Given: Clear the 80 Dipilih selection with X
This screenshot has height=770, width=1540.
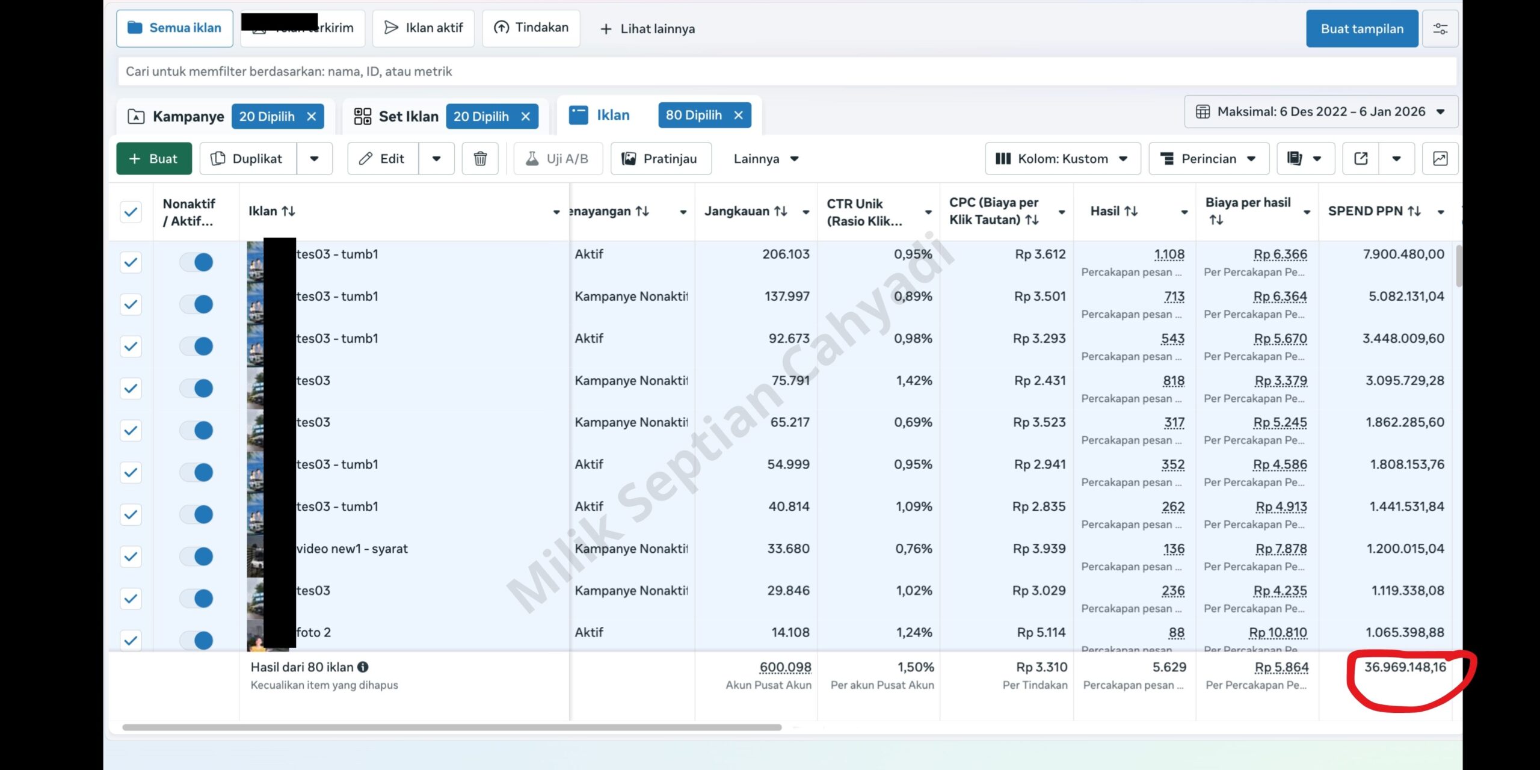Looking at the screenshot, I should click(739, 115).
